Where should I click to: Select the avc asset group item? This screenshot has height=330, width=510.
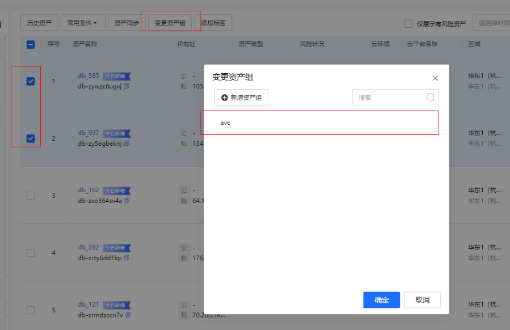pos(321,122)
